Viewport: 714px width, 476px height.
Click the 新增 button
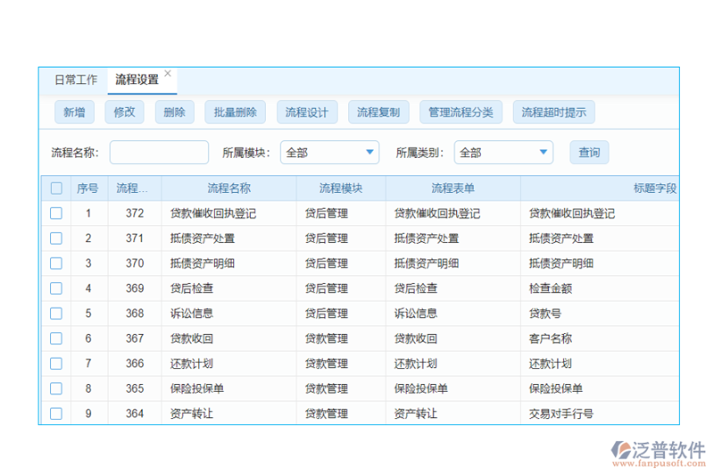[x=74, y=112]
